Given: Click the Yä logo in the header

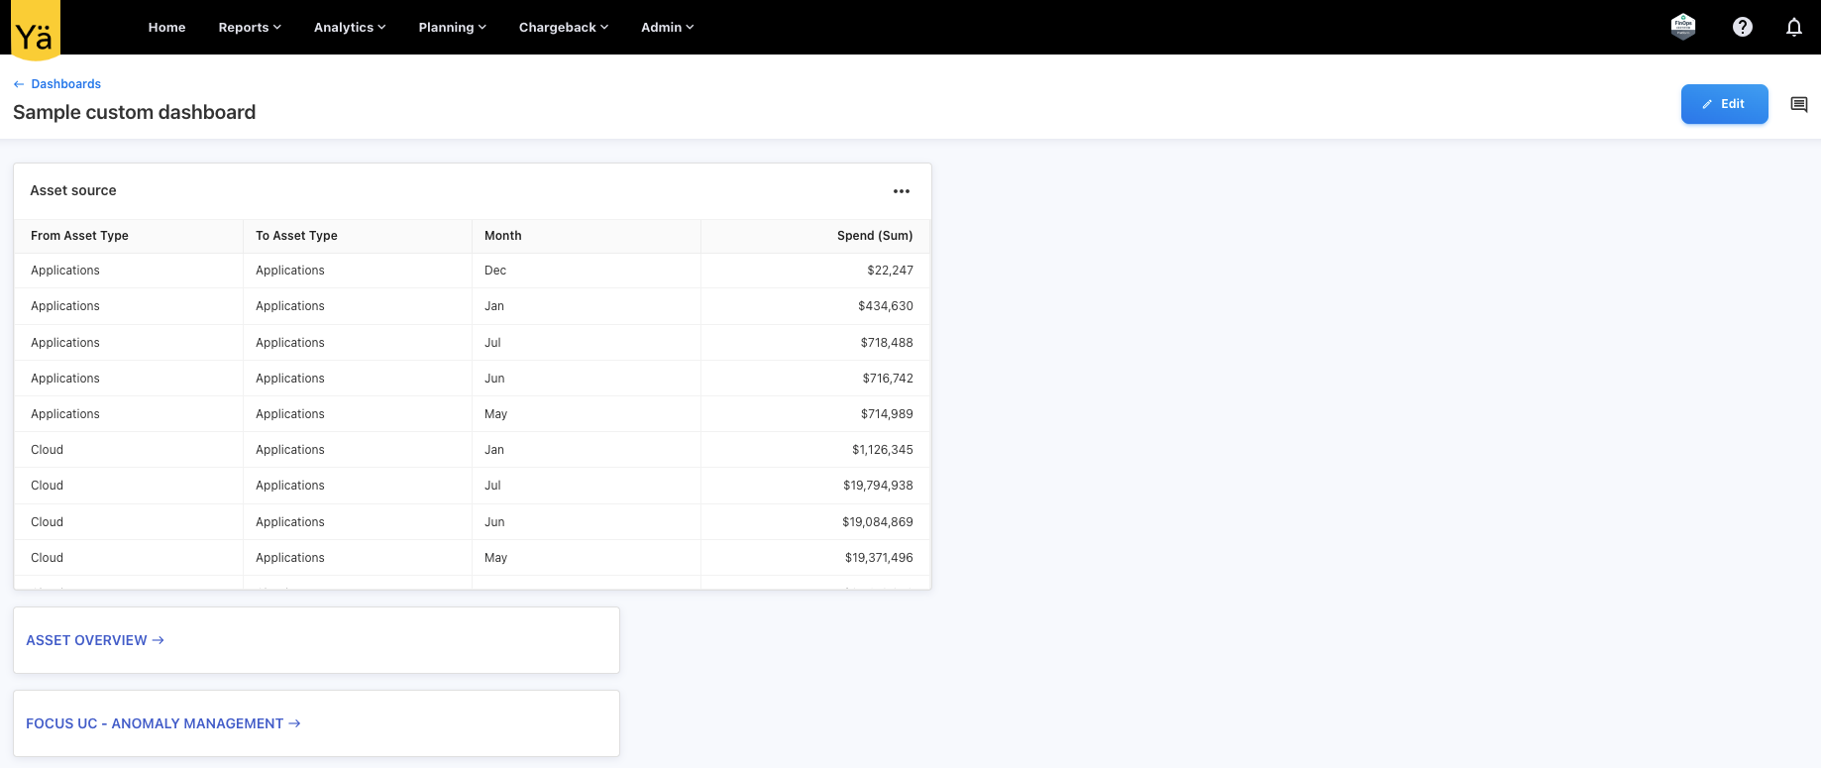Looking at the screenshot, I should pyautogui.click(x=35, y=30).
